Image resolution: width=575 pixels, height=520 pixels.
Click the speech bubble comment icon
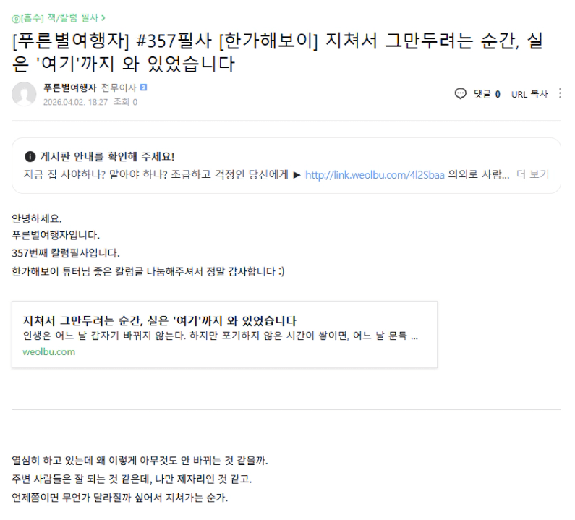(460, 94)
